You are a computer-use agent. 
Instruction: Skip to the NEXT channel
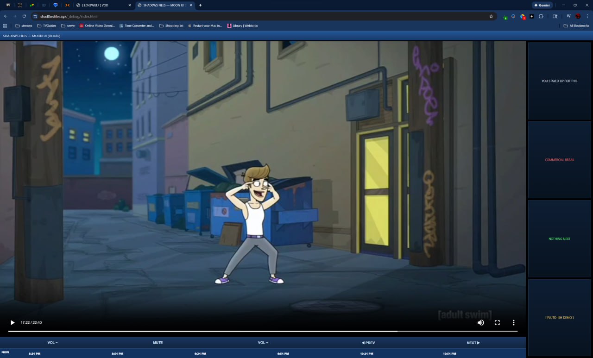pyautogui.click(x=473, y=343)
